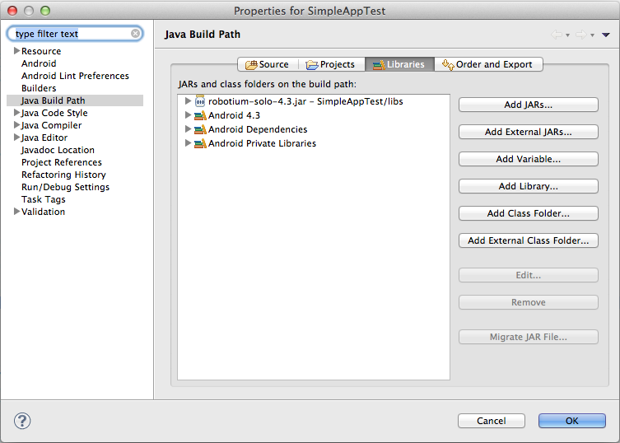
Task: Open the Projects tab
Action: [x=330, y=64]
